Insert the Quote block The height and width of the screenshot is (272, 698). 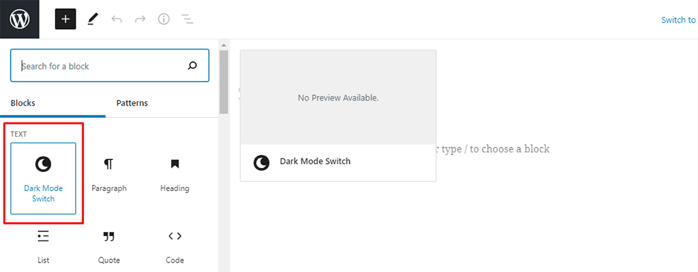point(109,246)
